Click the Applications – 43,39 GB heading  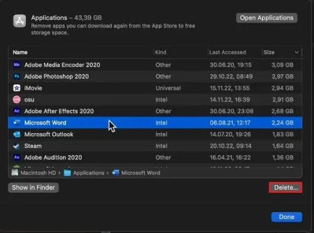coord(67,18)
